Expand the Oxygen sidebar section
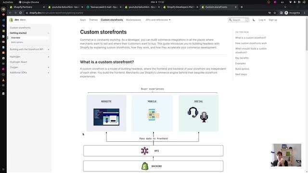This screenshot has height=173, width=308. click(49, 67)
